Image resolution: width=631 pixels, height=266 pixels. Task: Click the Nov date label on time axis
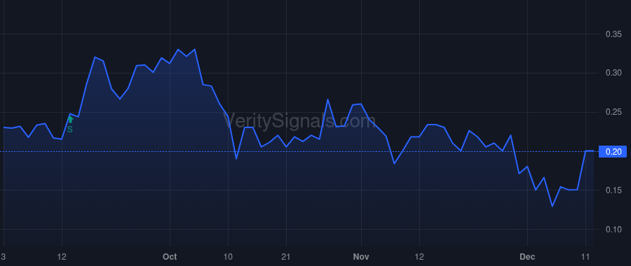pyautogui.click(x=361, y=257)
